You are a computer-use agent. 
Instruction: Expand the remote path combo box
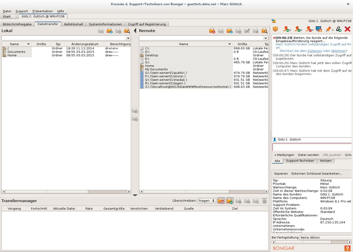[266, 38]
